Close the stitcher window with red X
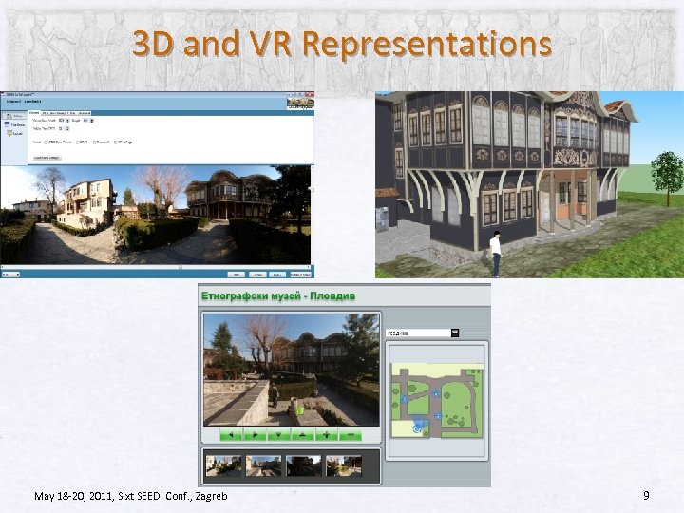This screenshot has height=513, width=684. [310, 94]
